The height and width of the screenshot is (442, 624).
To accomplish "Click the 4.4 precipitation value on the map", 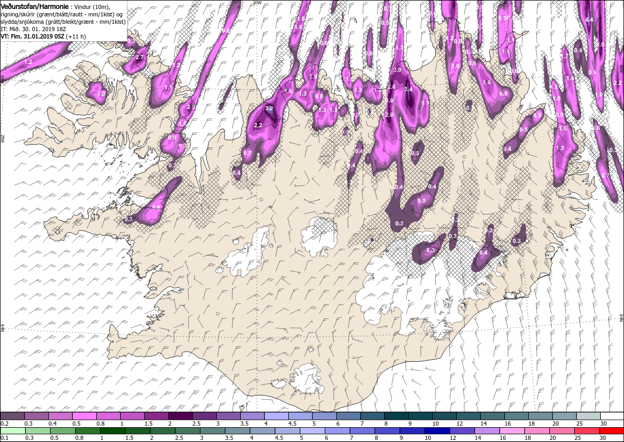I will click(x=590, y=20).
